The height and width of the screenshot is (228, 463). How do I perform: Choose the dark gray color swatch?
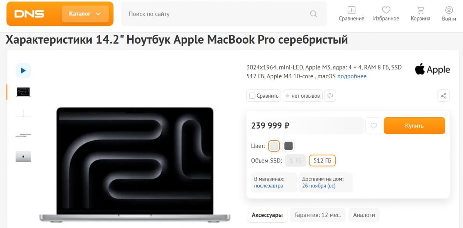289,146
